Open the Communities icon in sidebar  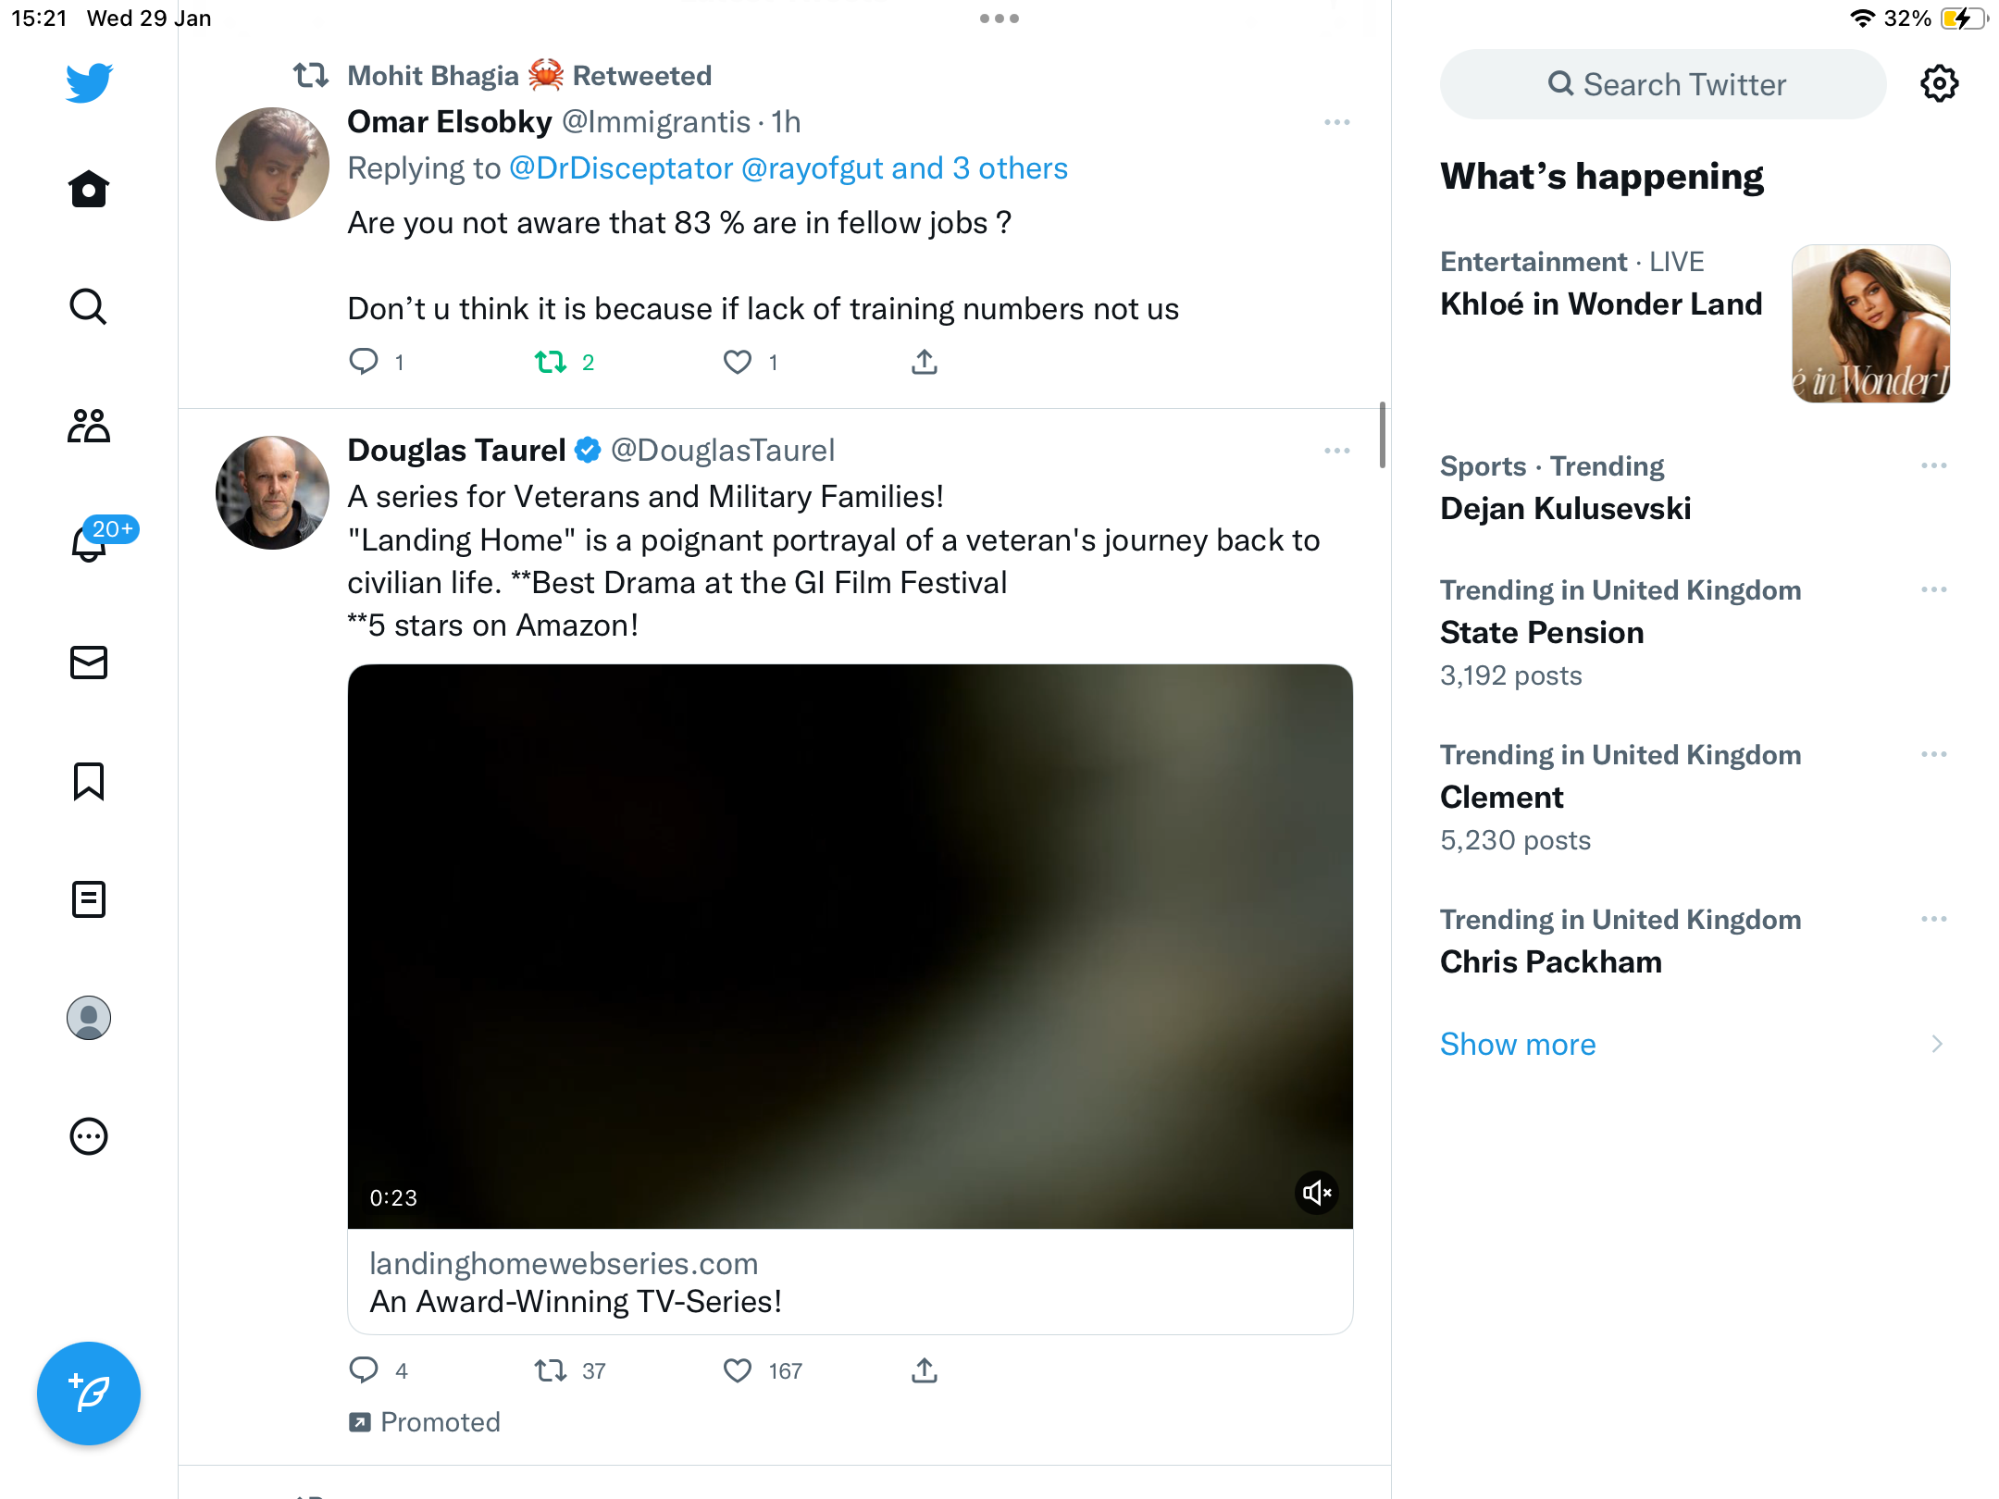coord(89,426)
